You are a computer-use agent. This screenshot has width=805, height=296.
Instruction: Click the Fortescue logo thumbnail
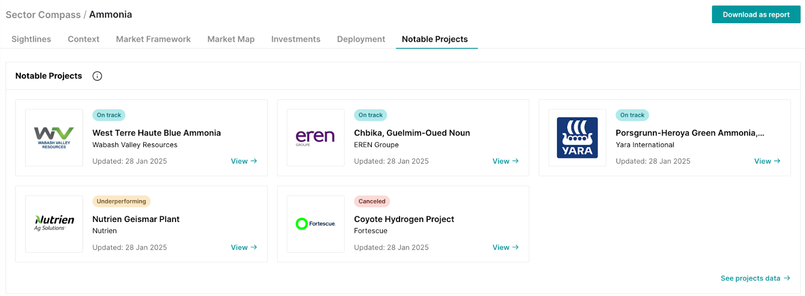(x=315, y=224)
